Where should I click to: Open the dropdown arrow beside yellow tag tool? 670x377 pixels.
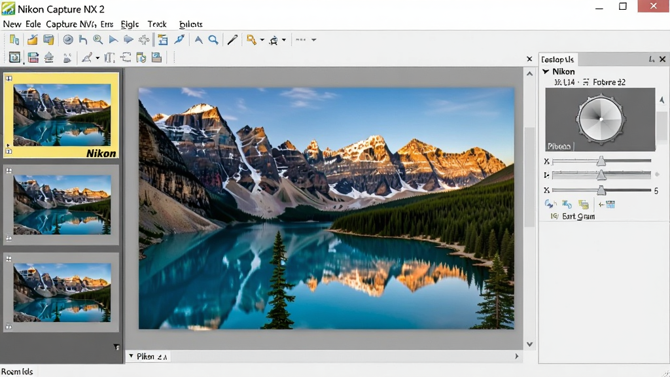point(262,40)
